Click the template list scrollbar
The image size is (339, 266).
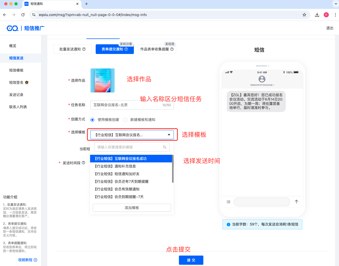click(173, 169)
